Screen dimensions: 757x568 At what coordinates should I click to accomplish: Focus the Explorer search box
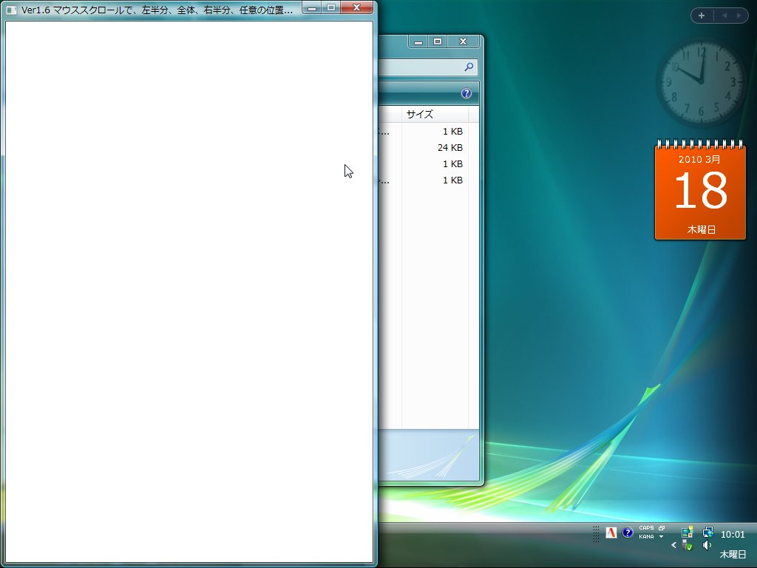428,67
